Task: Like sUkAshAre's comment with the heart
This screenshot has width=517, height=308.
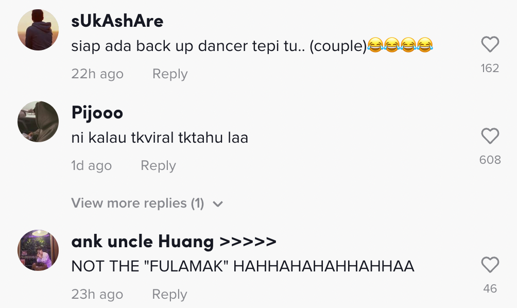Action: (490, 45)
